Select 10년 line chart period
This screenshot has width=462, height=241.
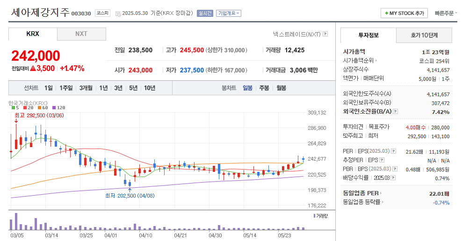point(150,88)
